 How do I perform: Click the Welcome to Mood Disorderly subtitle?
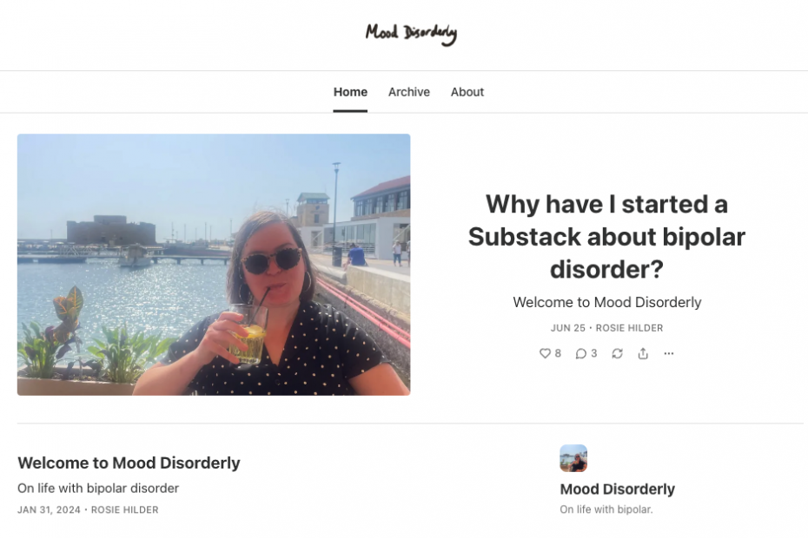click(607, 302)
